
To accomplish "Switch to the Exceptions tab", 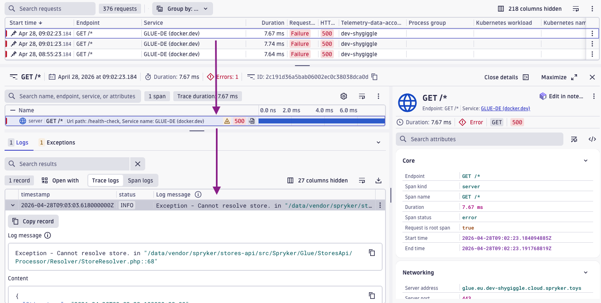I will pyautogui.click(x=57, y=142).
